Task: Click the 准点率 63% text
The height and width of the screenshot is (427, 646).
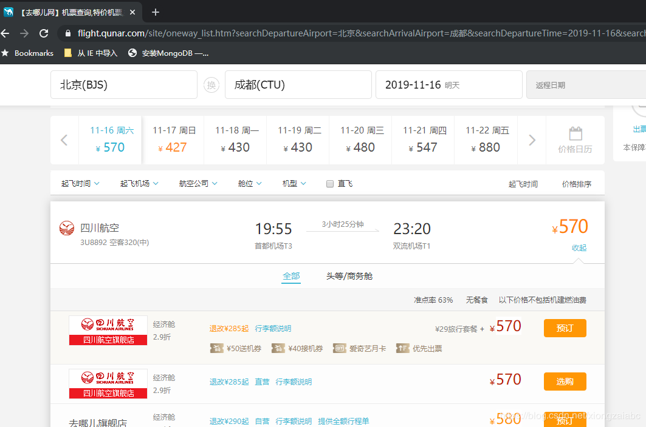Action: coord(433,300)
